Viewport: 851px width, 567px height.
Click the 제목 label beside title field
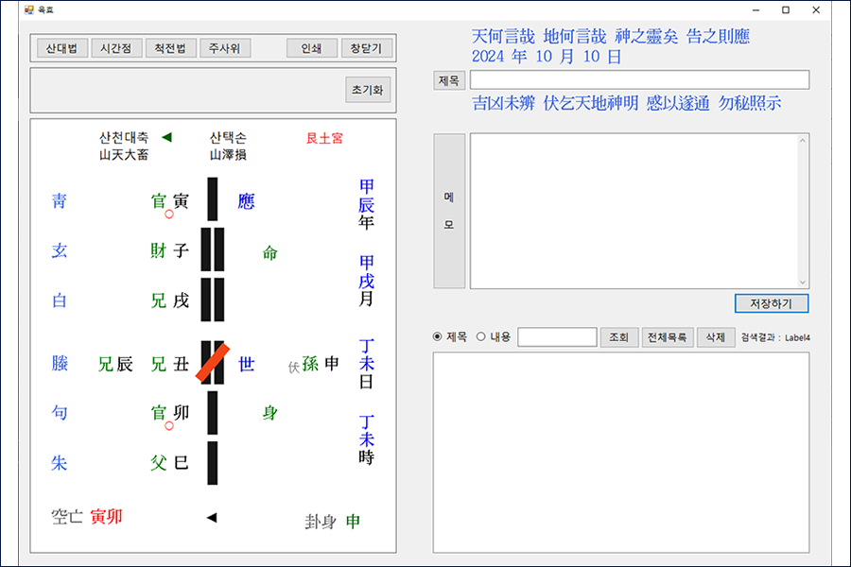click(x=448, y=79)
